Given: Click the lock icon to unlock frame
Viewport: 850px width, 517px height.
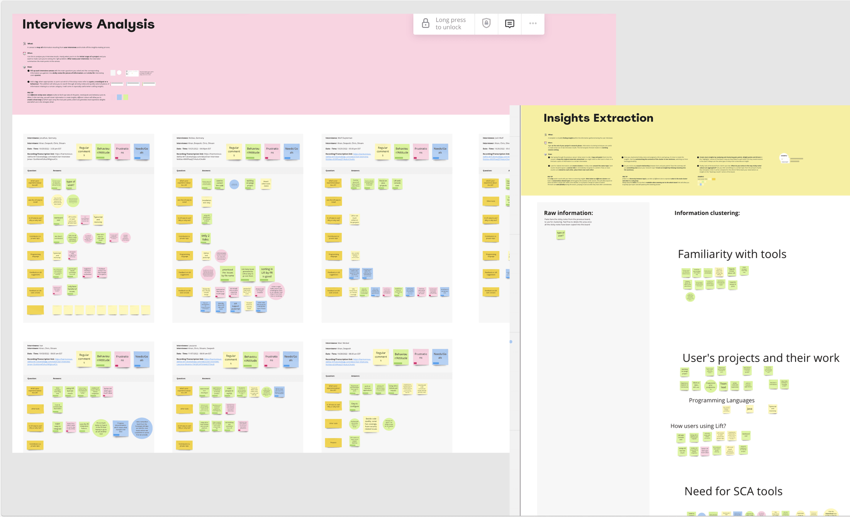Looking at the screenshot, I should (x=425, y=23).
